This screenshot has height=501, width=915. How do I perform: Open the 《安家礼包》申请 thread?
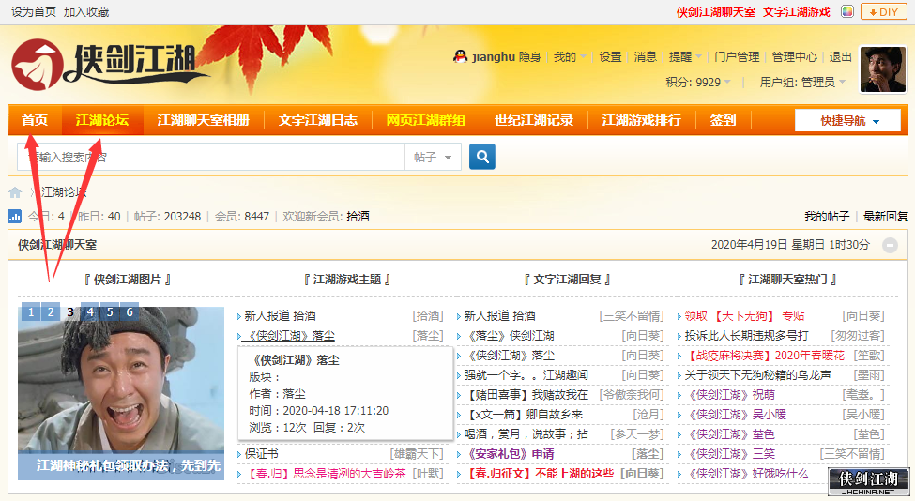point(509,454)
